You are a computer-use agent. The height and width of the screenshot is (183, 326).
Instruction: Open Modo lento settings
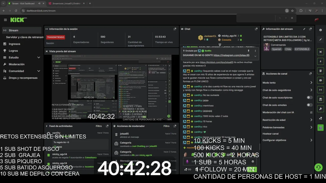[x=287, y=83]
